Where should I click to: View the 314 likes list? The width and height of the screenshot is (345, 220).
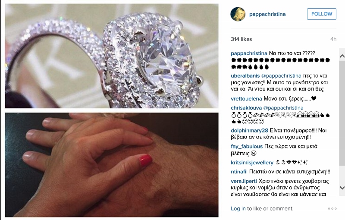tap(241, 39)
